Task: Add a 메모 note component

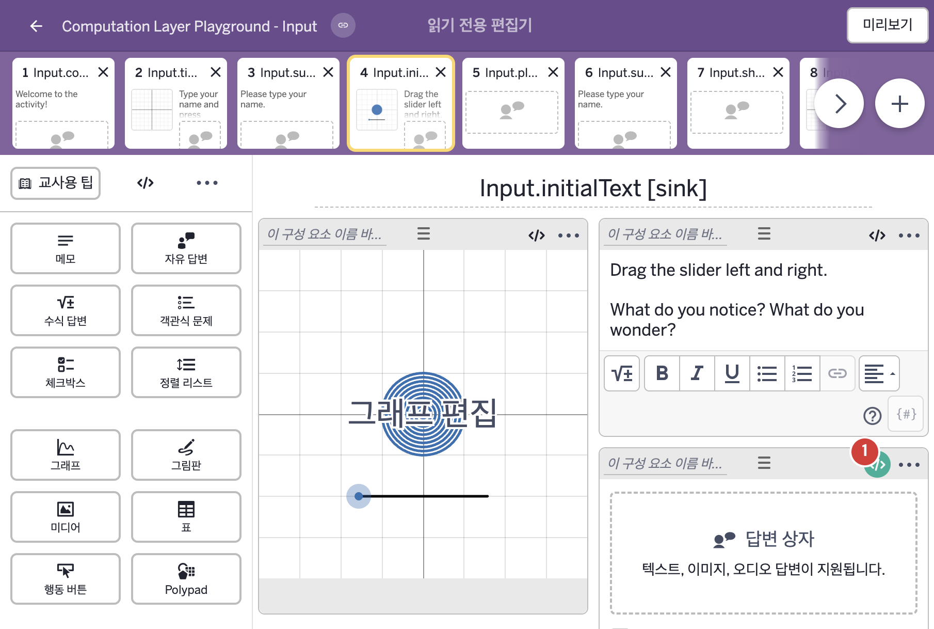Action: click(66, 248)
